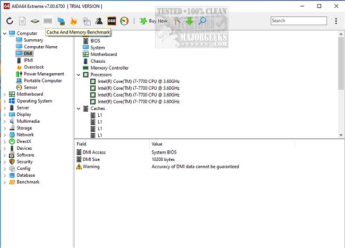
Task: Select the DMI tree item
Action: click(28, 54)
